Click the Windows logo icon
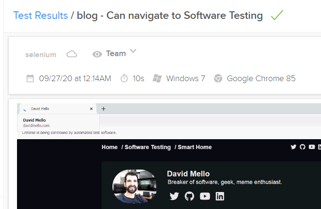Image resolution: width=321 pixels, height=209 pixels. coord(157,78)
